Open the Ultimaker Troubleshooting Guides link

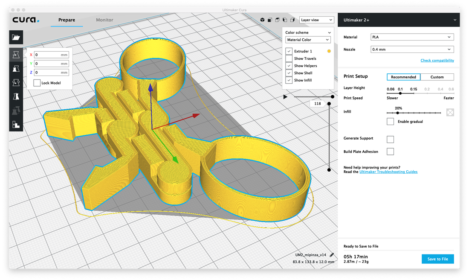pyautogui.click(x=388, y=172)
